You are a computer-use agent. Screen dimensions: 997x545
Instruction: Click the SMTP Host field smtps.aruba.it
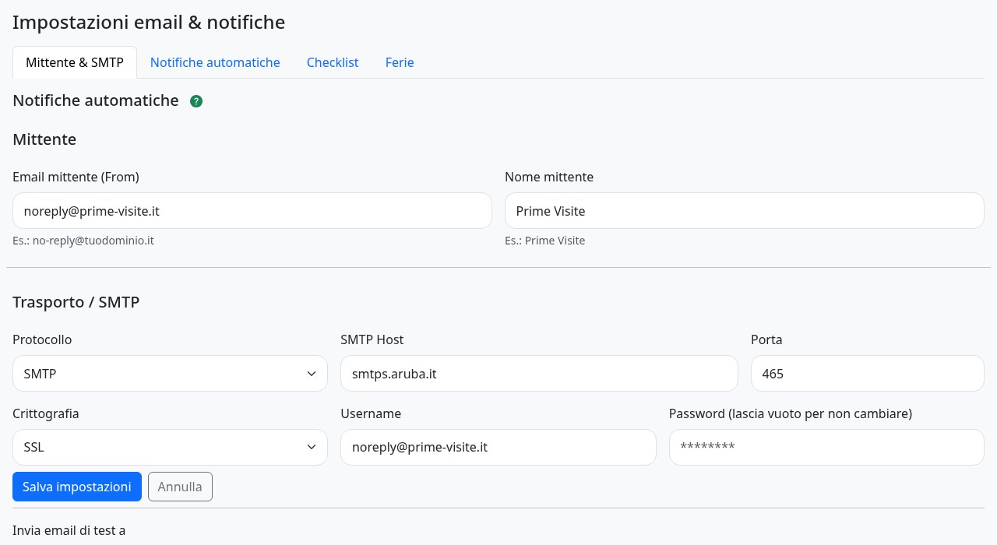(539, 374)
